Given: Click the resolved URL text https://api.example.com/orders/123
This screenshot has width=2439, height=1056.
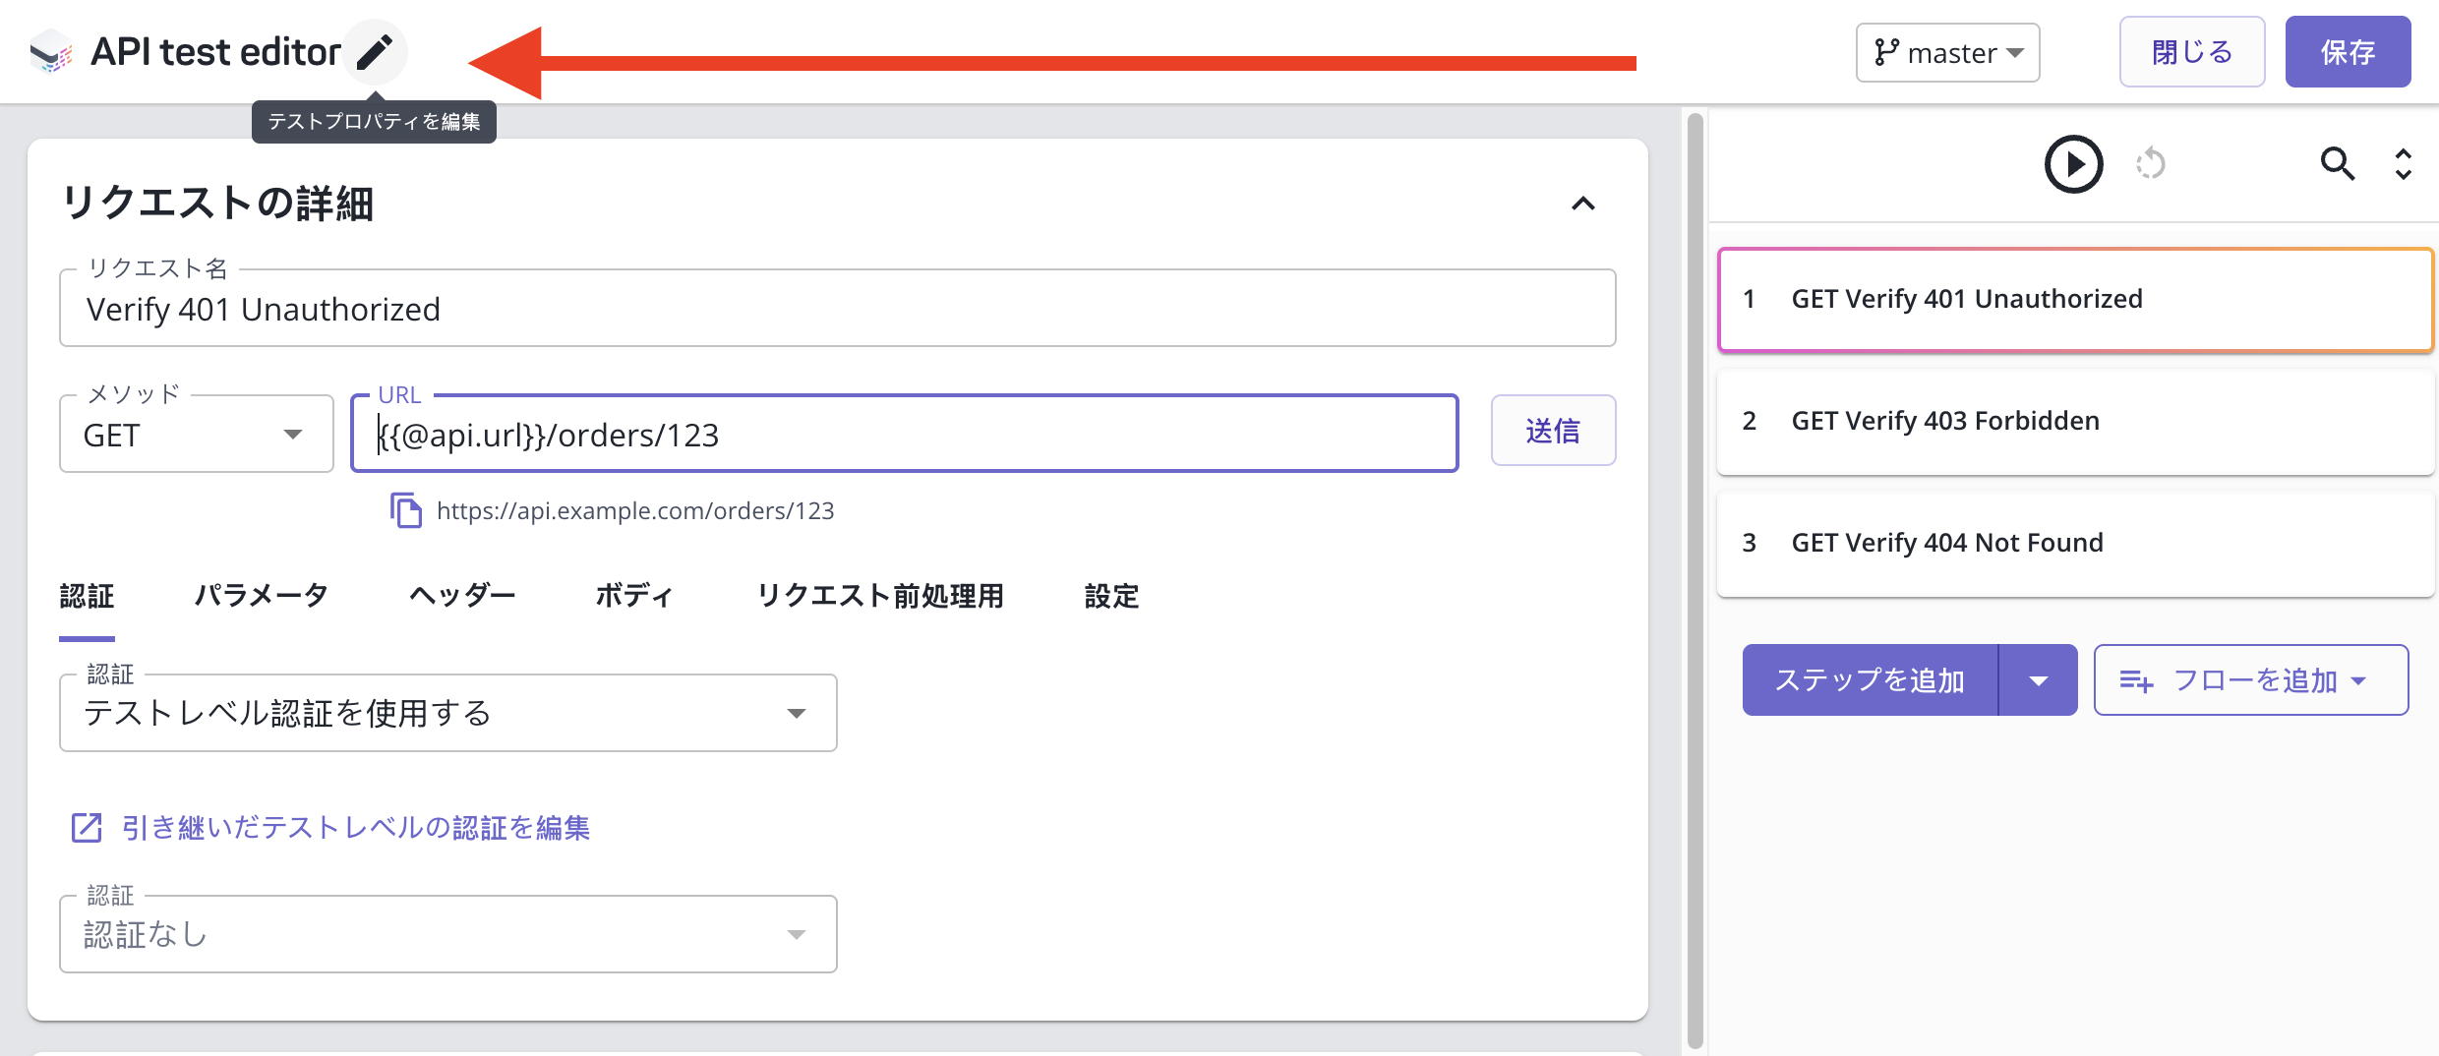Looking at the screenshot, I should (635, 510).
